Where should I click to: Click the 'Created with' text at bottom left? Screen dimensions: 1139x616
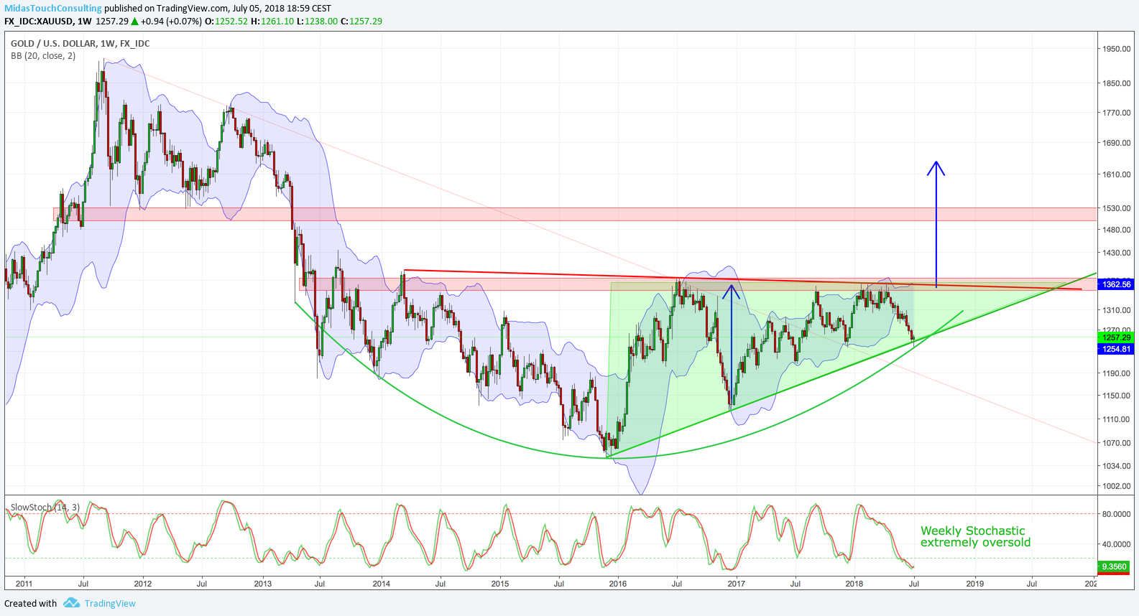tap(31, 603)
